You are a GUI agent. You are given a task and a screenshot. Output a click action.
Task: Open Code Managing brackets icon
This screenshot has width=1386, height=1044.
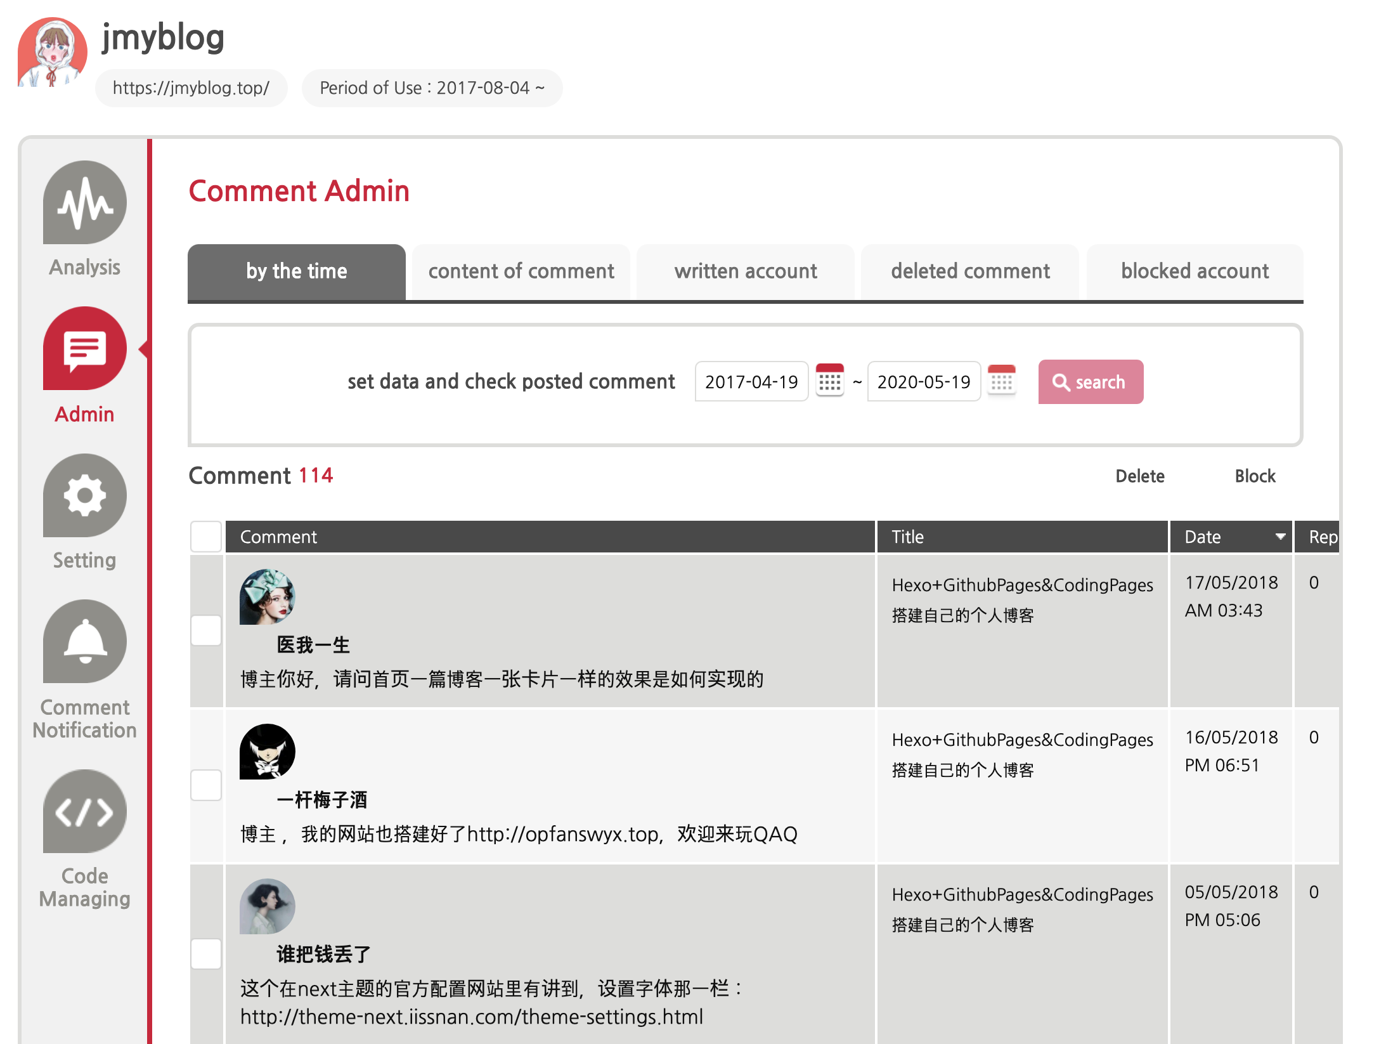tap(84, 812)
